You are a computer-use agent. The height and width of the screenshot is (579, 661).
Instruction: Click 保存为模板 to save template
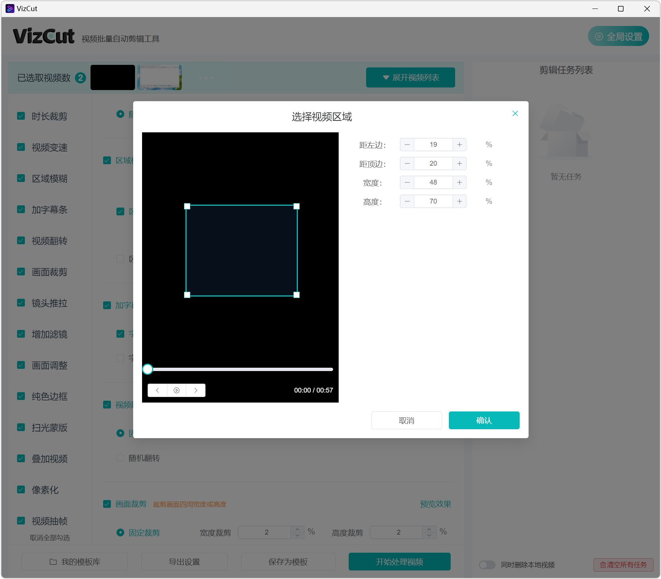pyautogui.click(x=288, y=562)
